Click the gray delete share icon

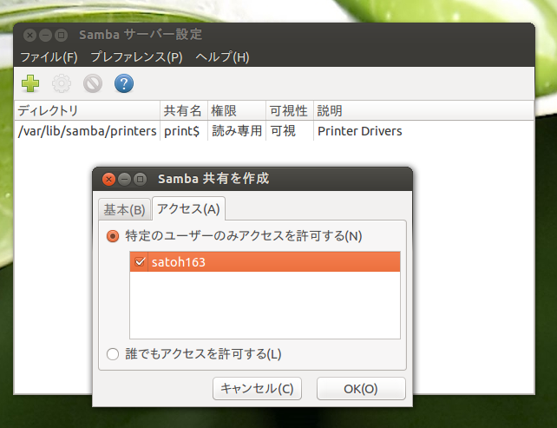93,83
